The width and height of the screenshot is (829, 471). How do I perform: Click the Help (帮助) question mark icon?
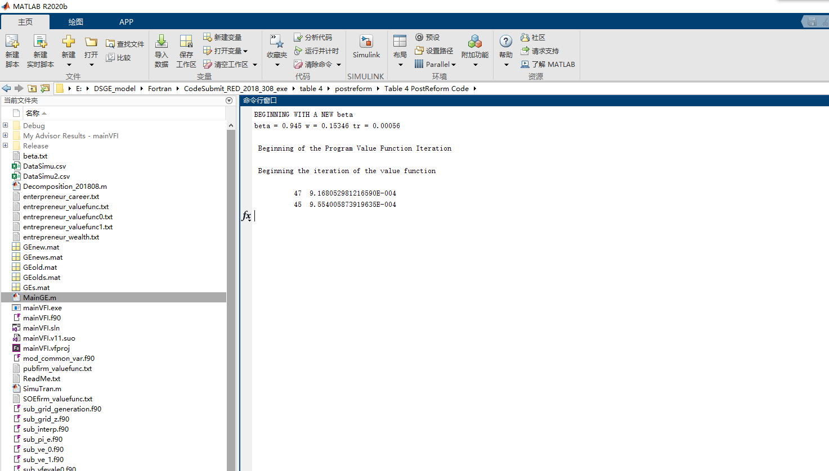click(x=506, y=42)
